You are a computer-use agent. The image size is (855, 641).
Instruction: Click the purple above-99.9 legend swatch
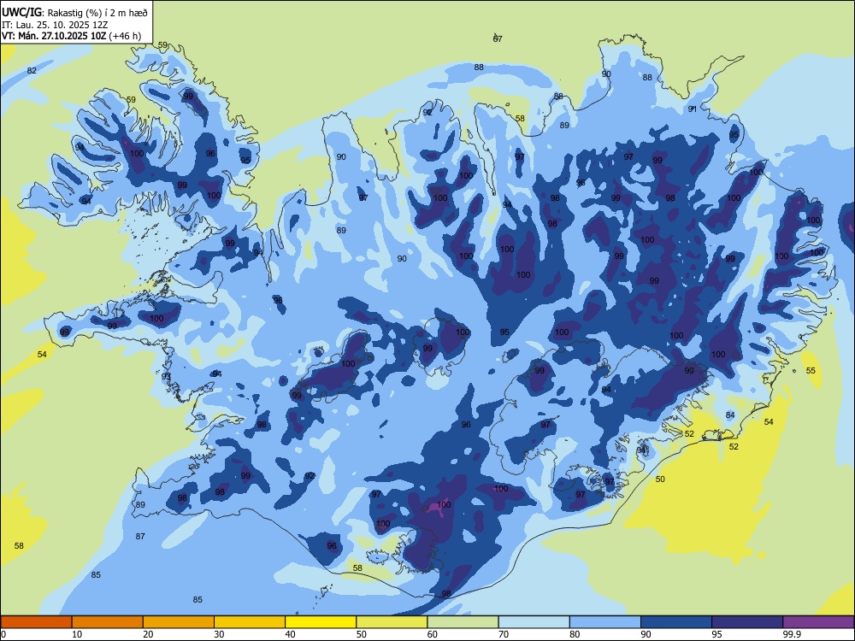(x=818, y=622)
